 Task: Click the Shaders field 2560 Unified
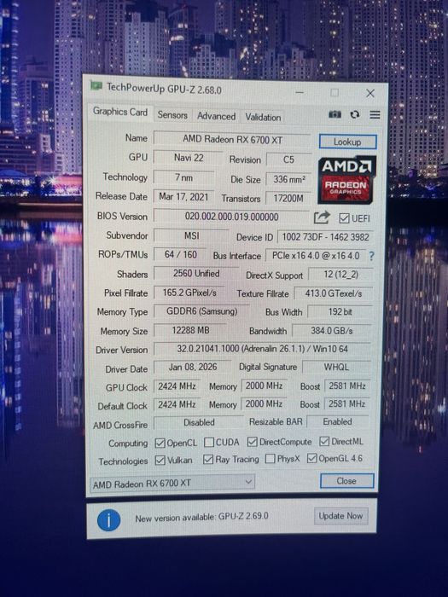pyautogui.click(x=196, y=274)
